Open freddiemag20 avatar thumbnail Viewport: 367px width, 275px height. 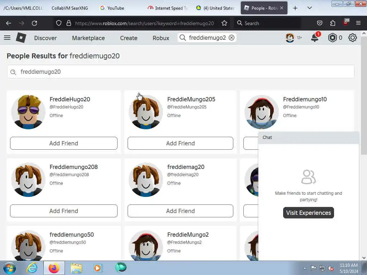coord(146,180)
